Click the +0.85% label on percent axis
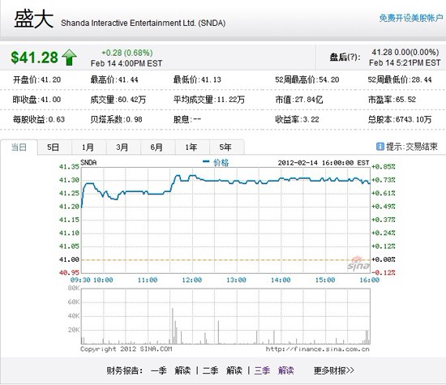 click(383, 167)
